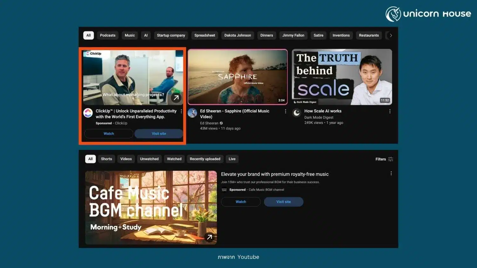Click external link arrow on ClickUp thumbnail
The height and width of the screenshot is (268, 477).
(x=176, y=98)
